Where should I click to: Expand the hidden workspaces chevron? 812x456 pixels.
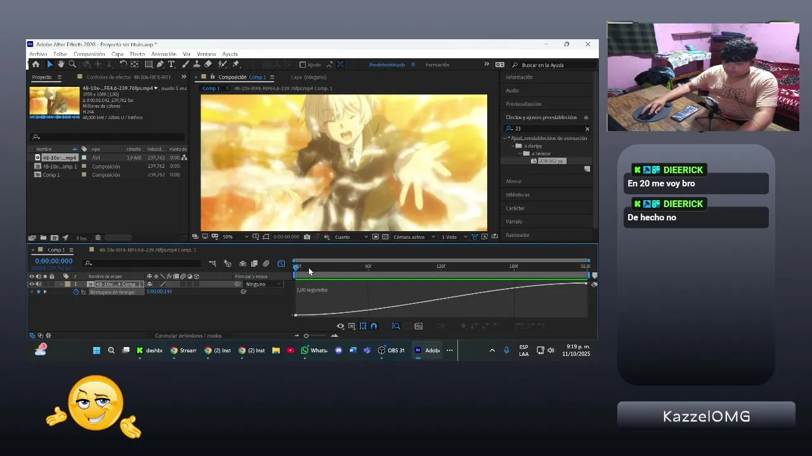click(487, 65)
